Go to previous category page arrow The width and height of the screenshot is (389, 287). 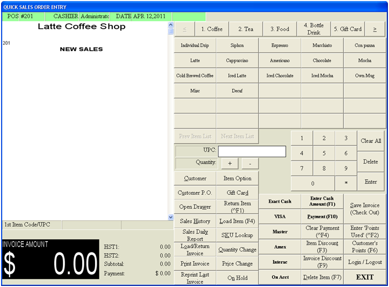pos(185,29)
